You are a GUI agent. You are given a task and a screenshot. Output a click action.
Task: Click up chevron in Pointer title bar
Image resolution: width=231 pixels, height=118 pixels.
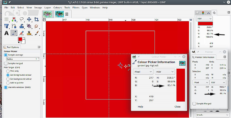tap(220, 52)
